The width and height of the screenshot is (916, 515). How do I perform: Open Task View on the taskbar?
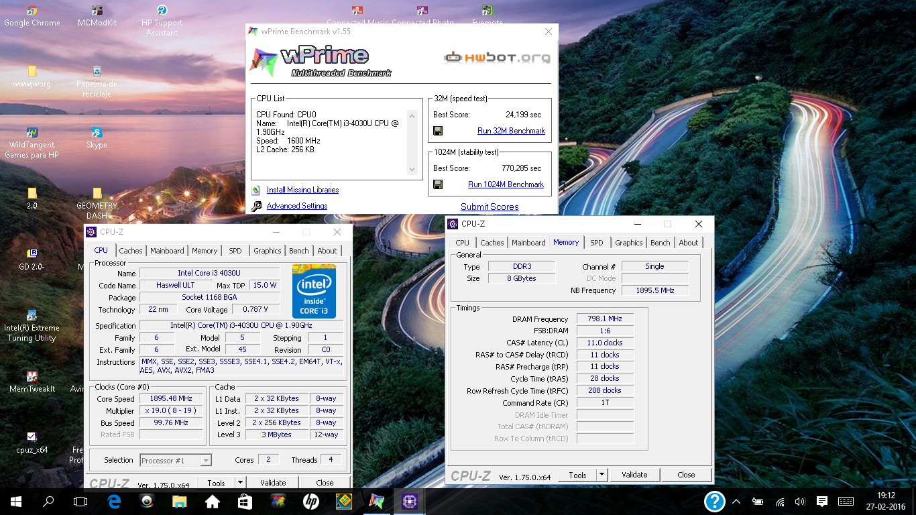80,501
